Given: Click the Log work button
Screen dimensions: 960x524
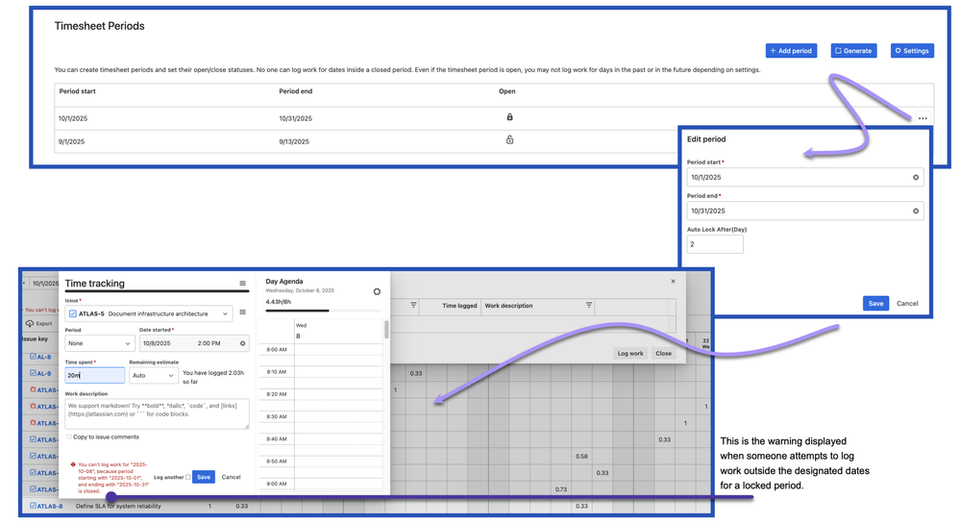Looking at the screenshot, I should click(630, 353).
